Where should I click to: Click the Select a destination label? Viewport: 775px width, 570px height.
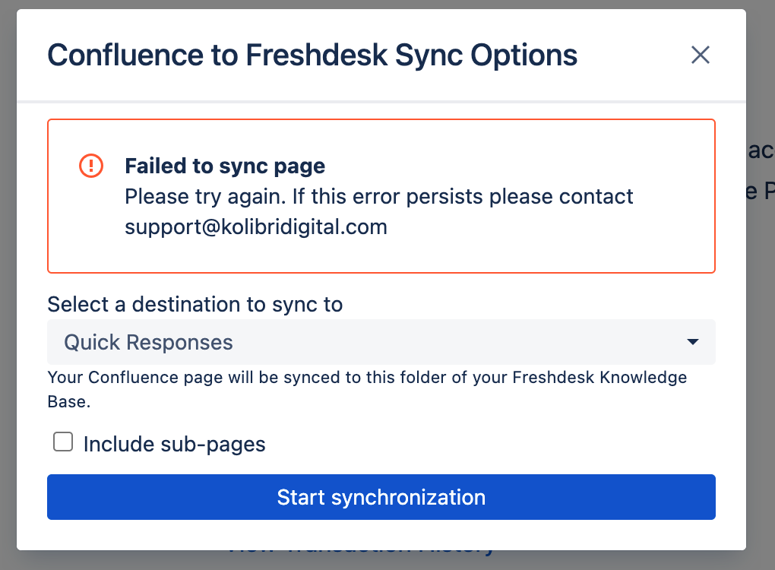(195, 304)
